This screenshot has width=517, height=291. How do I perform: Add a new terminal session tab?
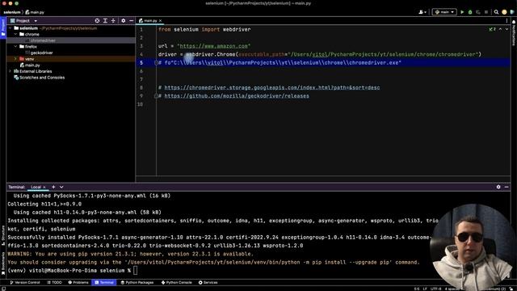tap(53, 187)
